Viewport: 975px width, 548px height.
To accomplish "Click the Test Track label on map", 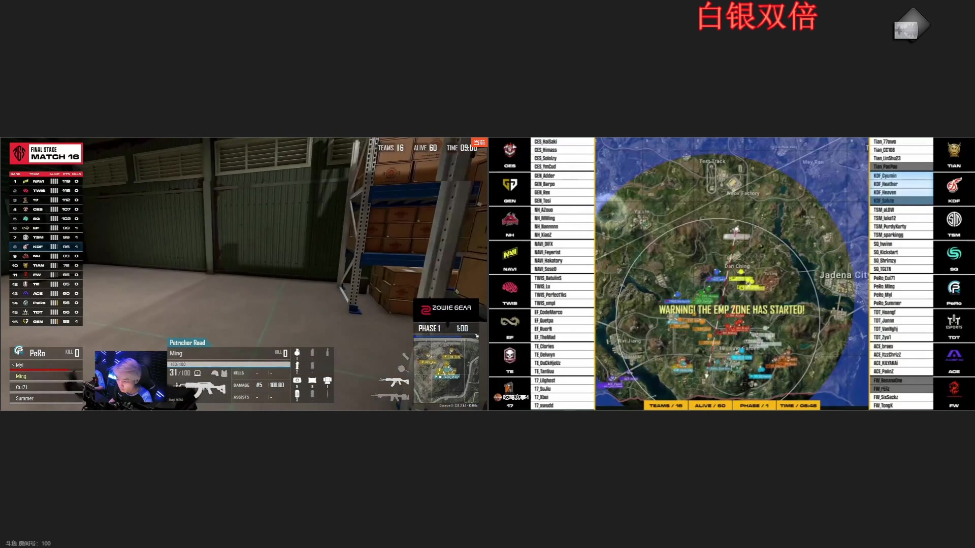I will pos(712,161).
